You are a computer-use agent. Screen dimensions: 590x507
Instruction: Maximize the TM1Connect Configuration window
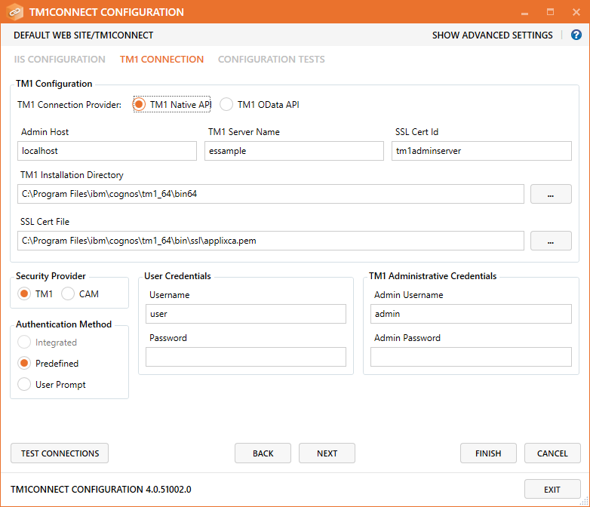(x=550, y=12)
